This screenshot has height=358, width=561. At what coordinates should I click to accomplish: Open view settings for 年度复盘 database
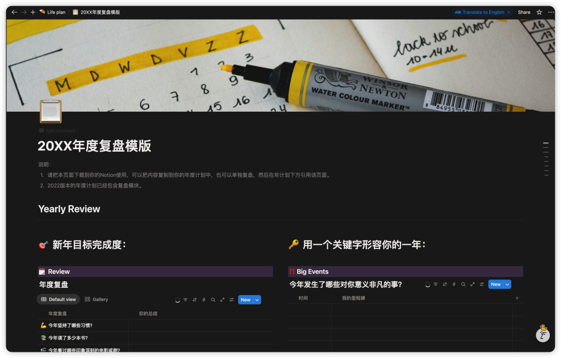click(232, 300)
